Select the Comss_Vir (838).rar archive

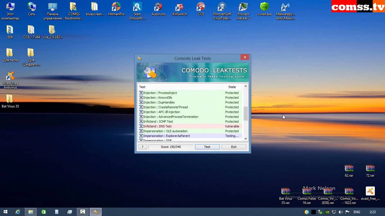[x=328, y=196]
